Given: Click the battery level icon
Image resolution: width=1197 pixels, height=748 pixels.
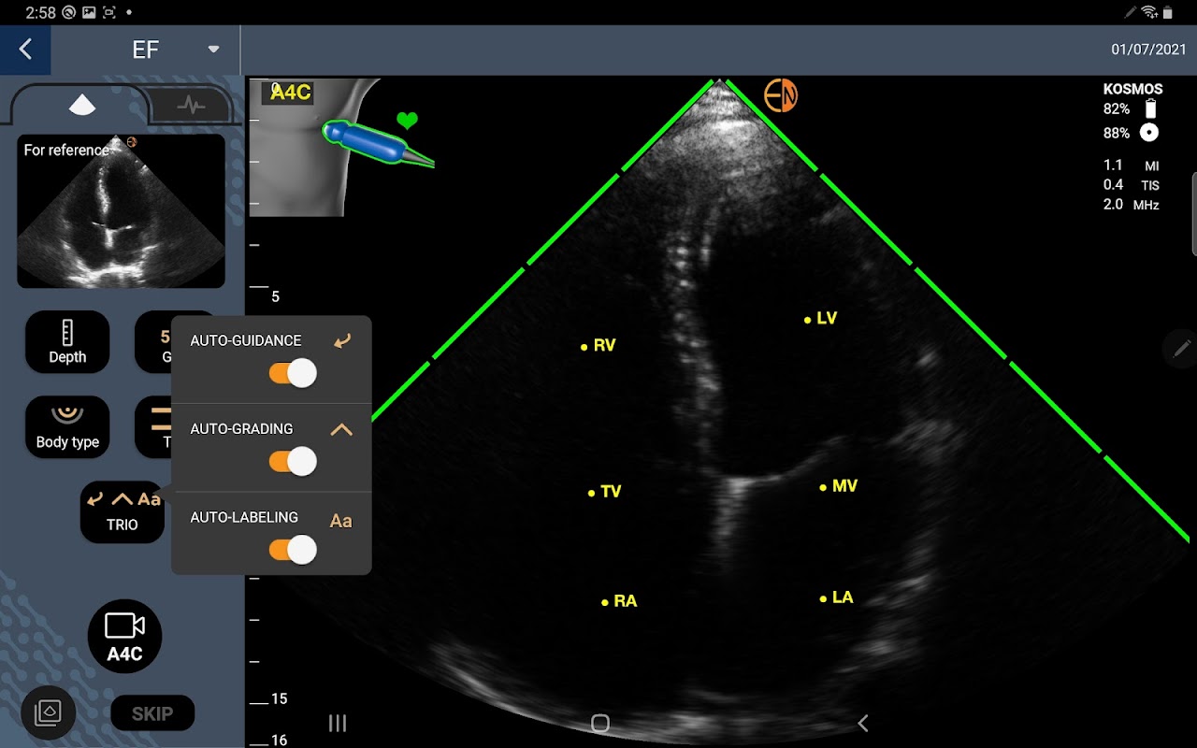Looking at the screenshot, I should [x=1151, y=108].
